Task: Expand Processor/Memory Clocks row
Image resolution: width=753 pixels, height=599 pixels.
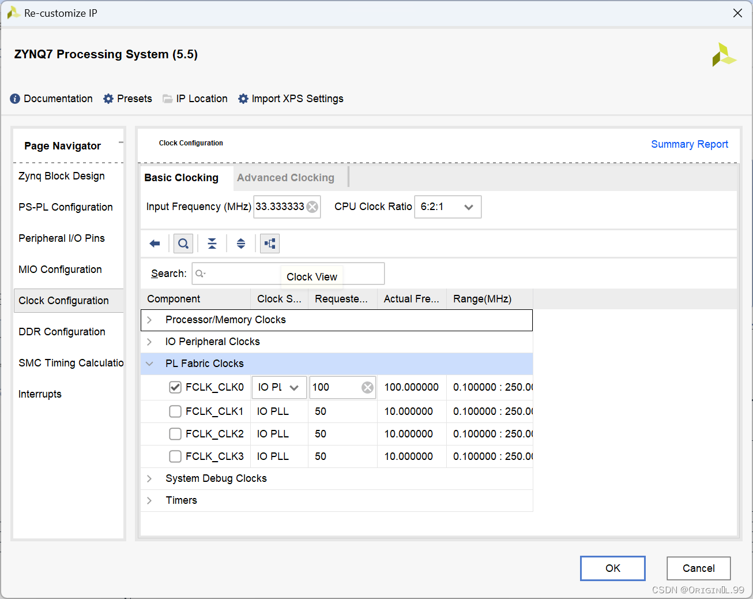Action: pyautogui.click(x=149, y=320)
